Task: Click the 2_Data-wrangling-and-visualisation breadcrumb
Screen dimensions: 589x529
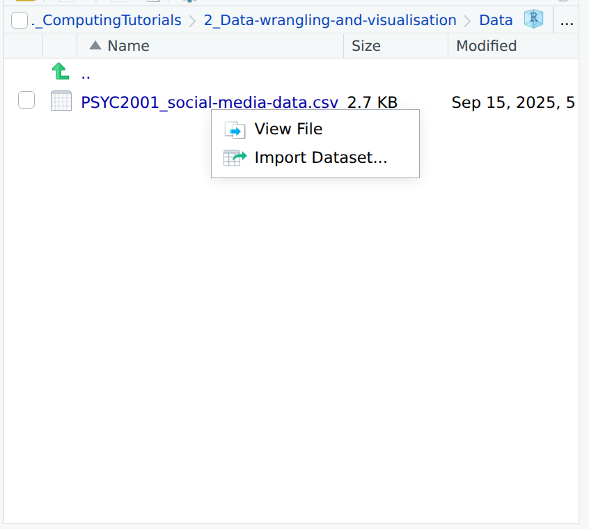Action: [330, 19]
